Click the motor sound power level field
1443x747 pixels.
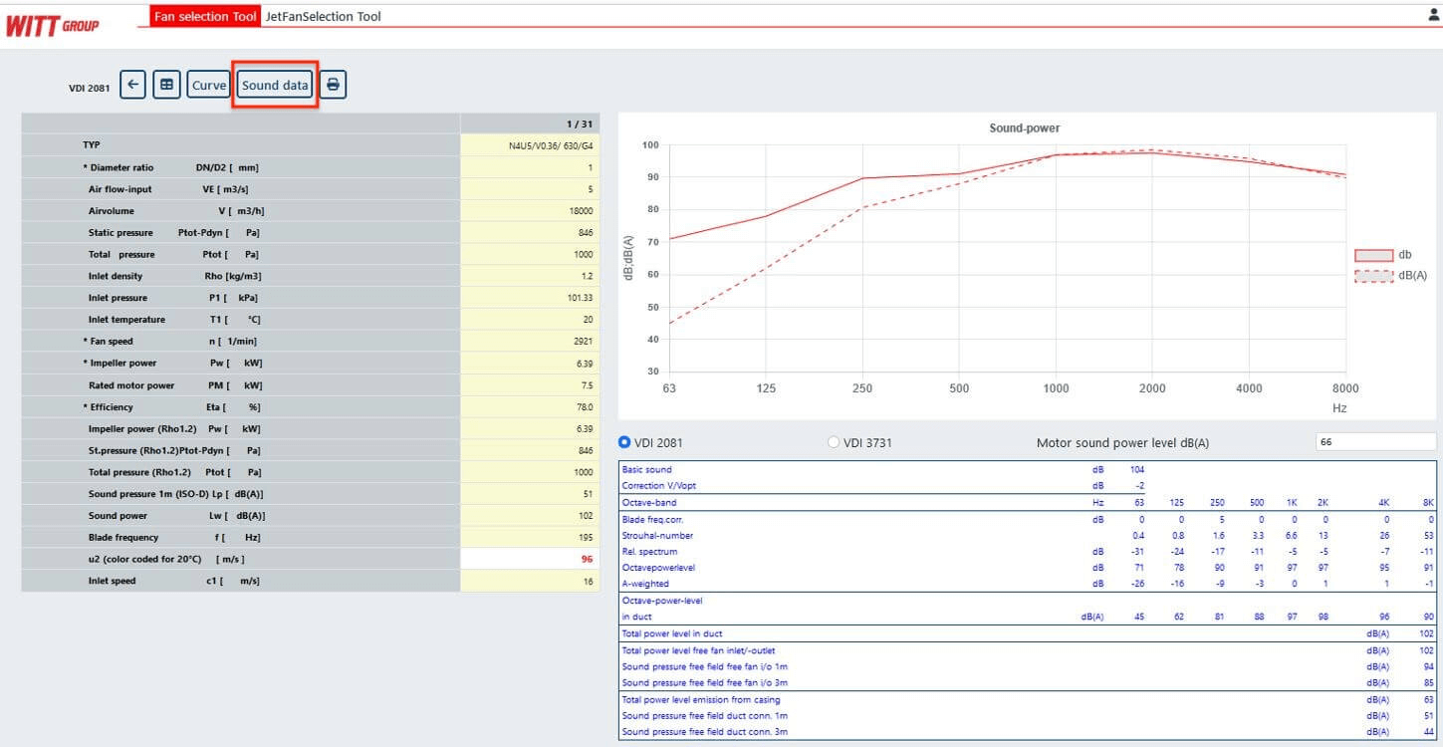1375,442
